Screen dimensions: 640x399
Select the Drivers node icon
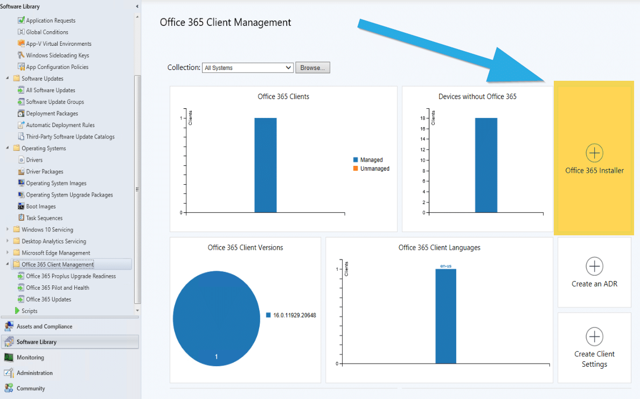pos(22,160)
